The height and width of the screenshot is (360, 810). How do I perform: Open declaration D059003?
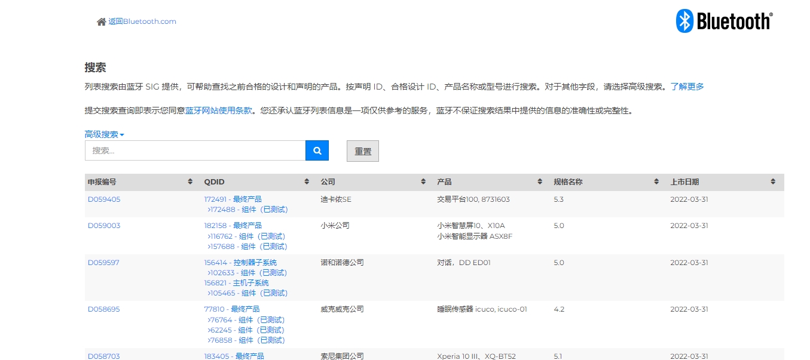[104, 226]
